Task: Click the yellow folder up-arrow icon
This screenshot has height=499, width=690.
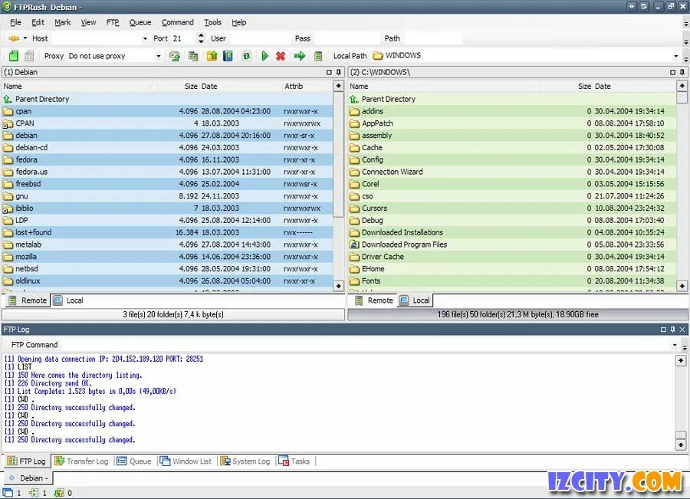Action: (x=212, y=56)
